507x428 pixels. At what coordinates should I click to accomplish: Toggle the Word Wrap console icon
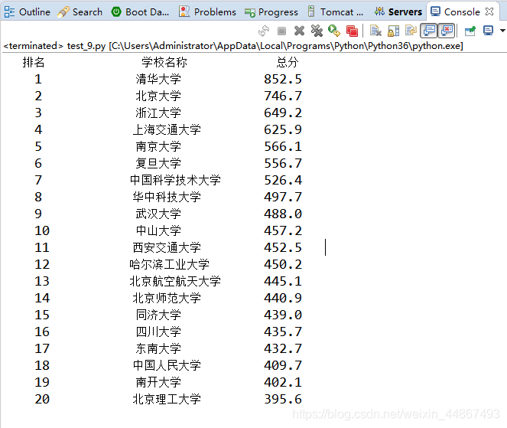pyautogui.click(x=411, y=31)
